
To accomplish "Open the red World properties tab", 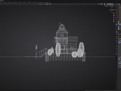I will pos(116,44).
